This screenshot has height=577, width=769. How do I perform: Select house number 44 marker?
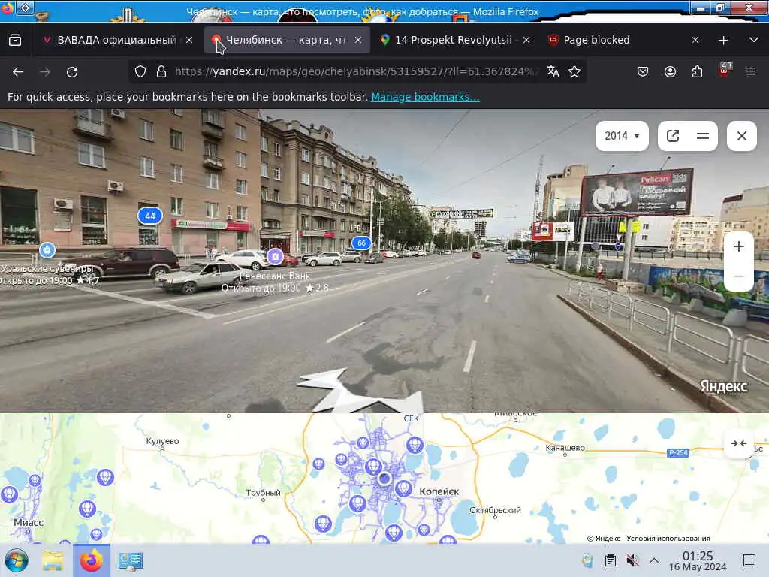(x=150, y=216)
